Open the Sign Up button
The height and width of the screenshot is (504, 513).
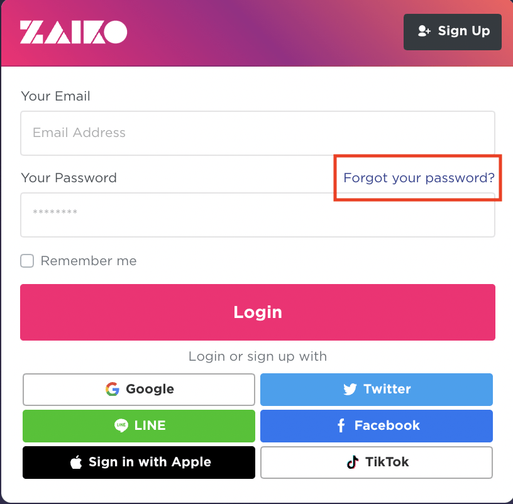click(x=453, y=32)
